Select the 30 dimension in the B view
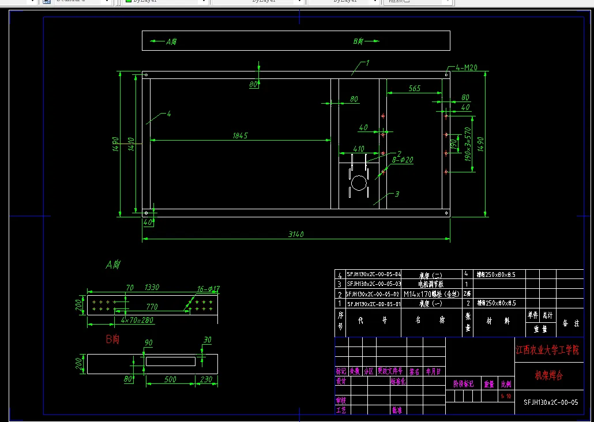This screenshot has height=422, width=594. coord(207,340)
